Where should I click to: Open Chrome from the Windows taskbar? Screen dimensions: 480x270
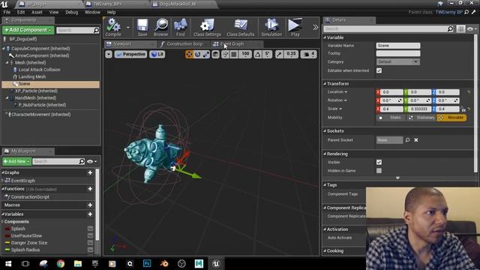click(x=61, y=263)
